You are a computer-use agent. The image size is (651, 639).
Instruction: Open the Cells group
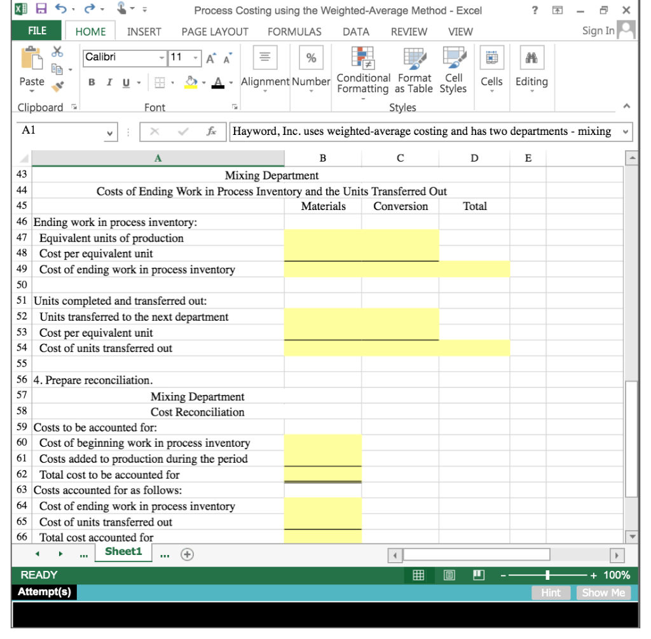pos(491,69)
